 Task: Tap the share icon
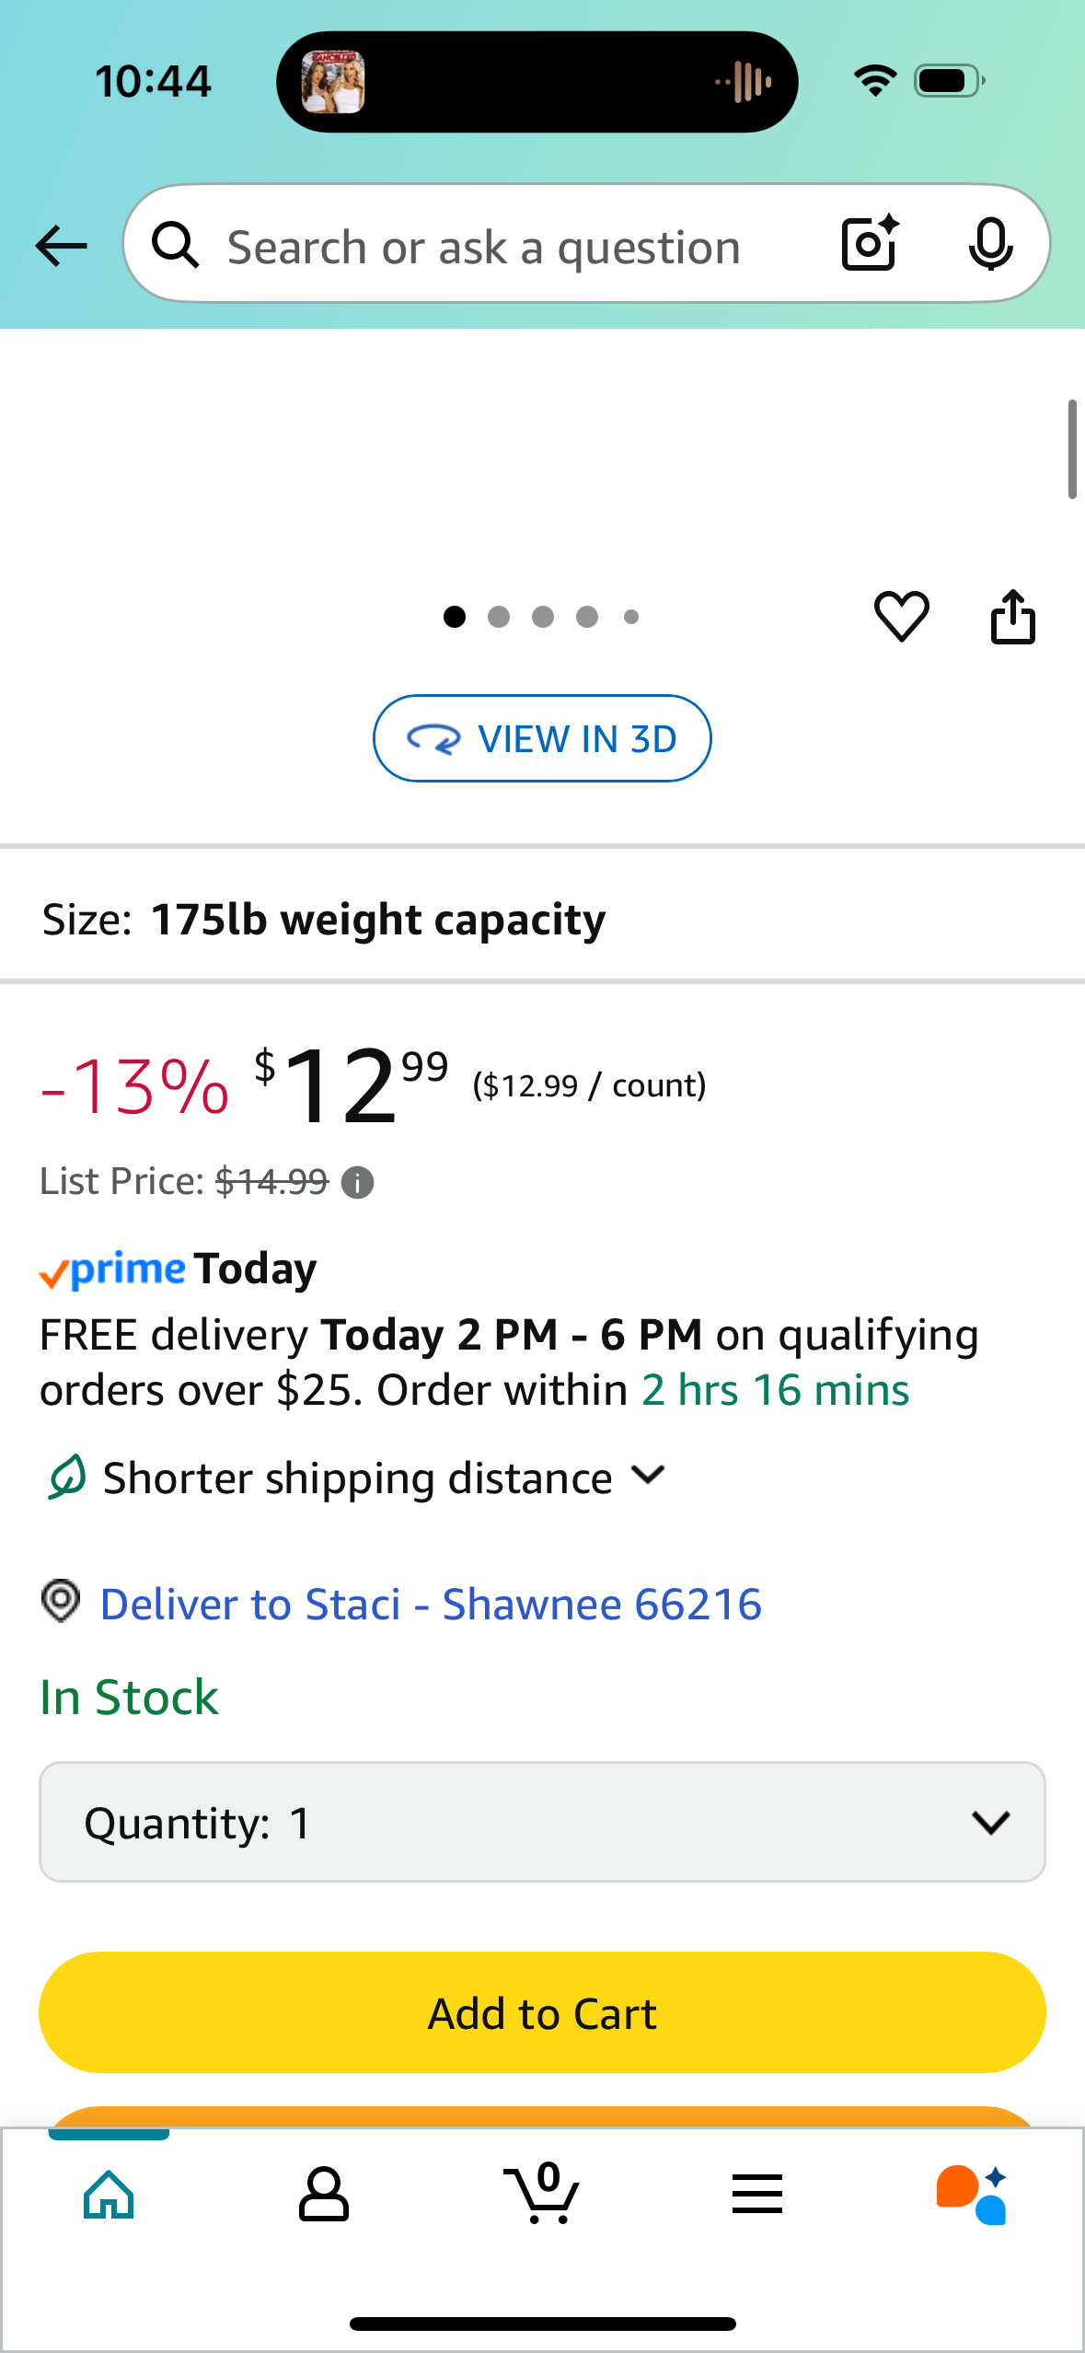click(1012, 616)
